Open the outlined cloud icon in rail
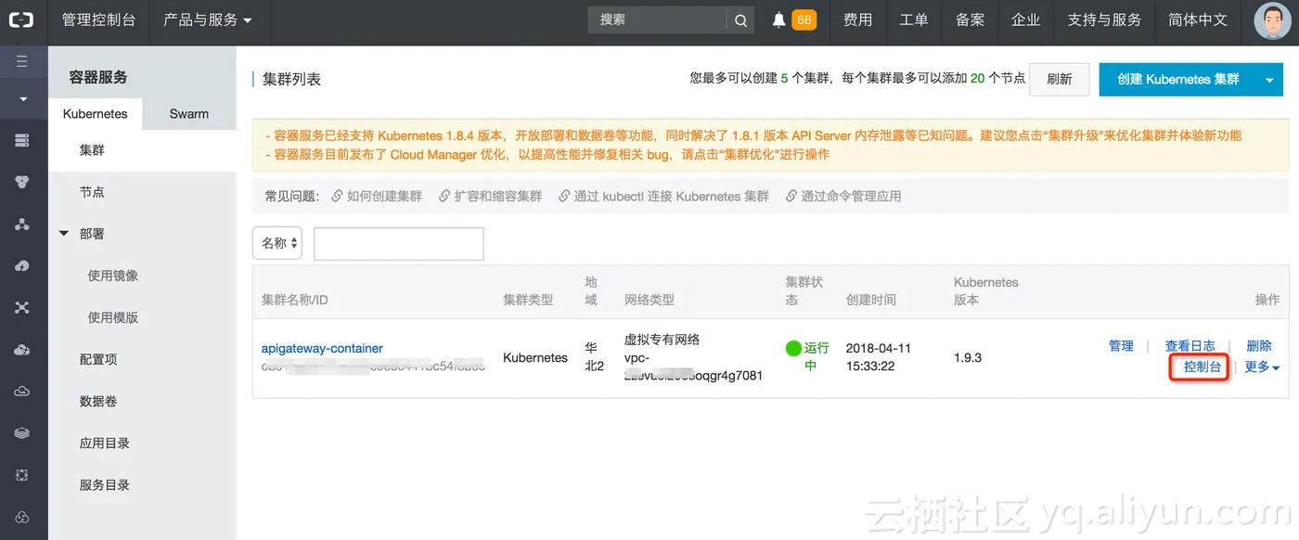This screenshot has height=540, width=1299. click(x=22, y=391)
